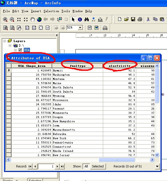Select the Measure ruler tool

coord(100,19)
